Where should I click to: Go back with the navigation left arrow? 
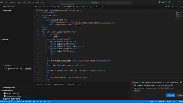click(x=53, y=2)
